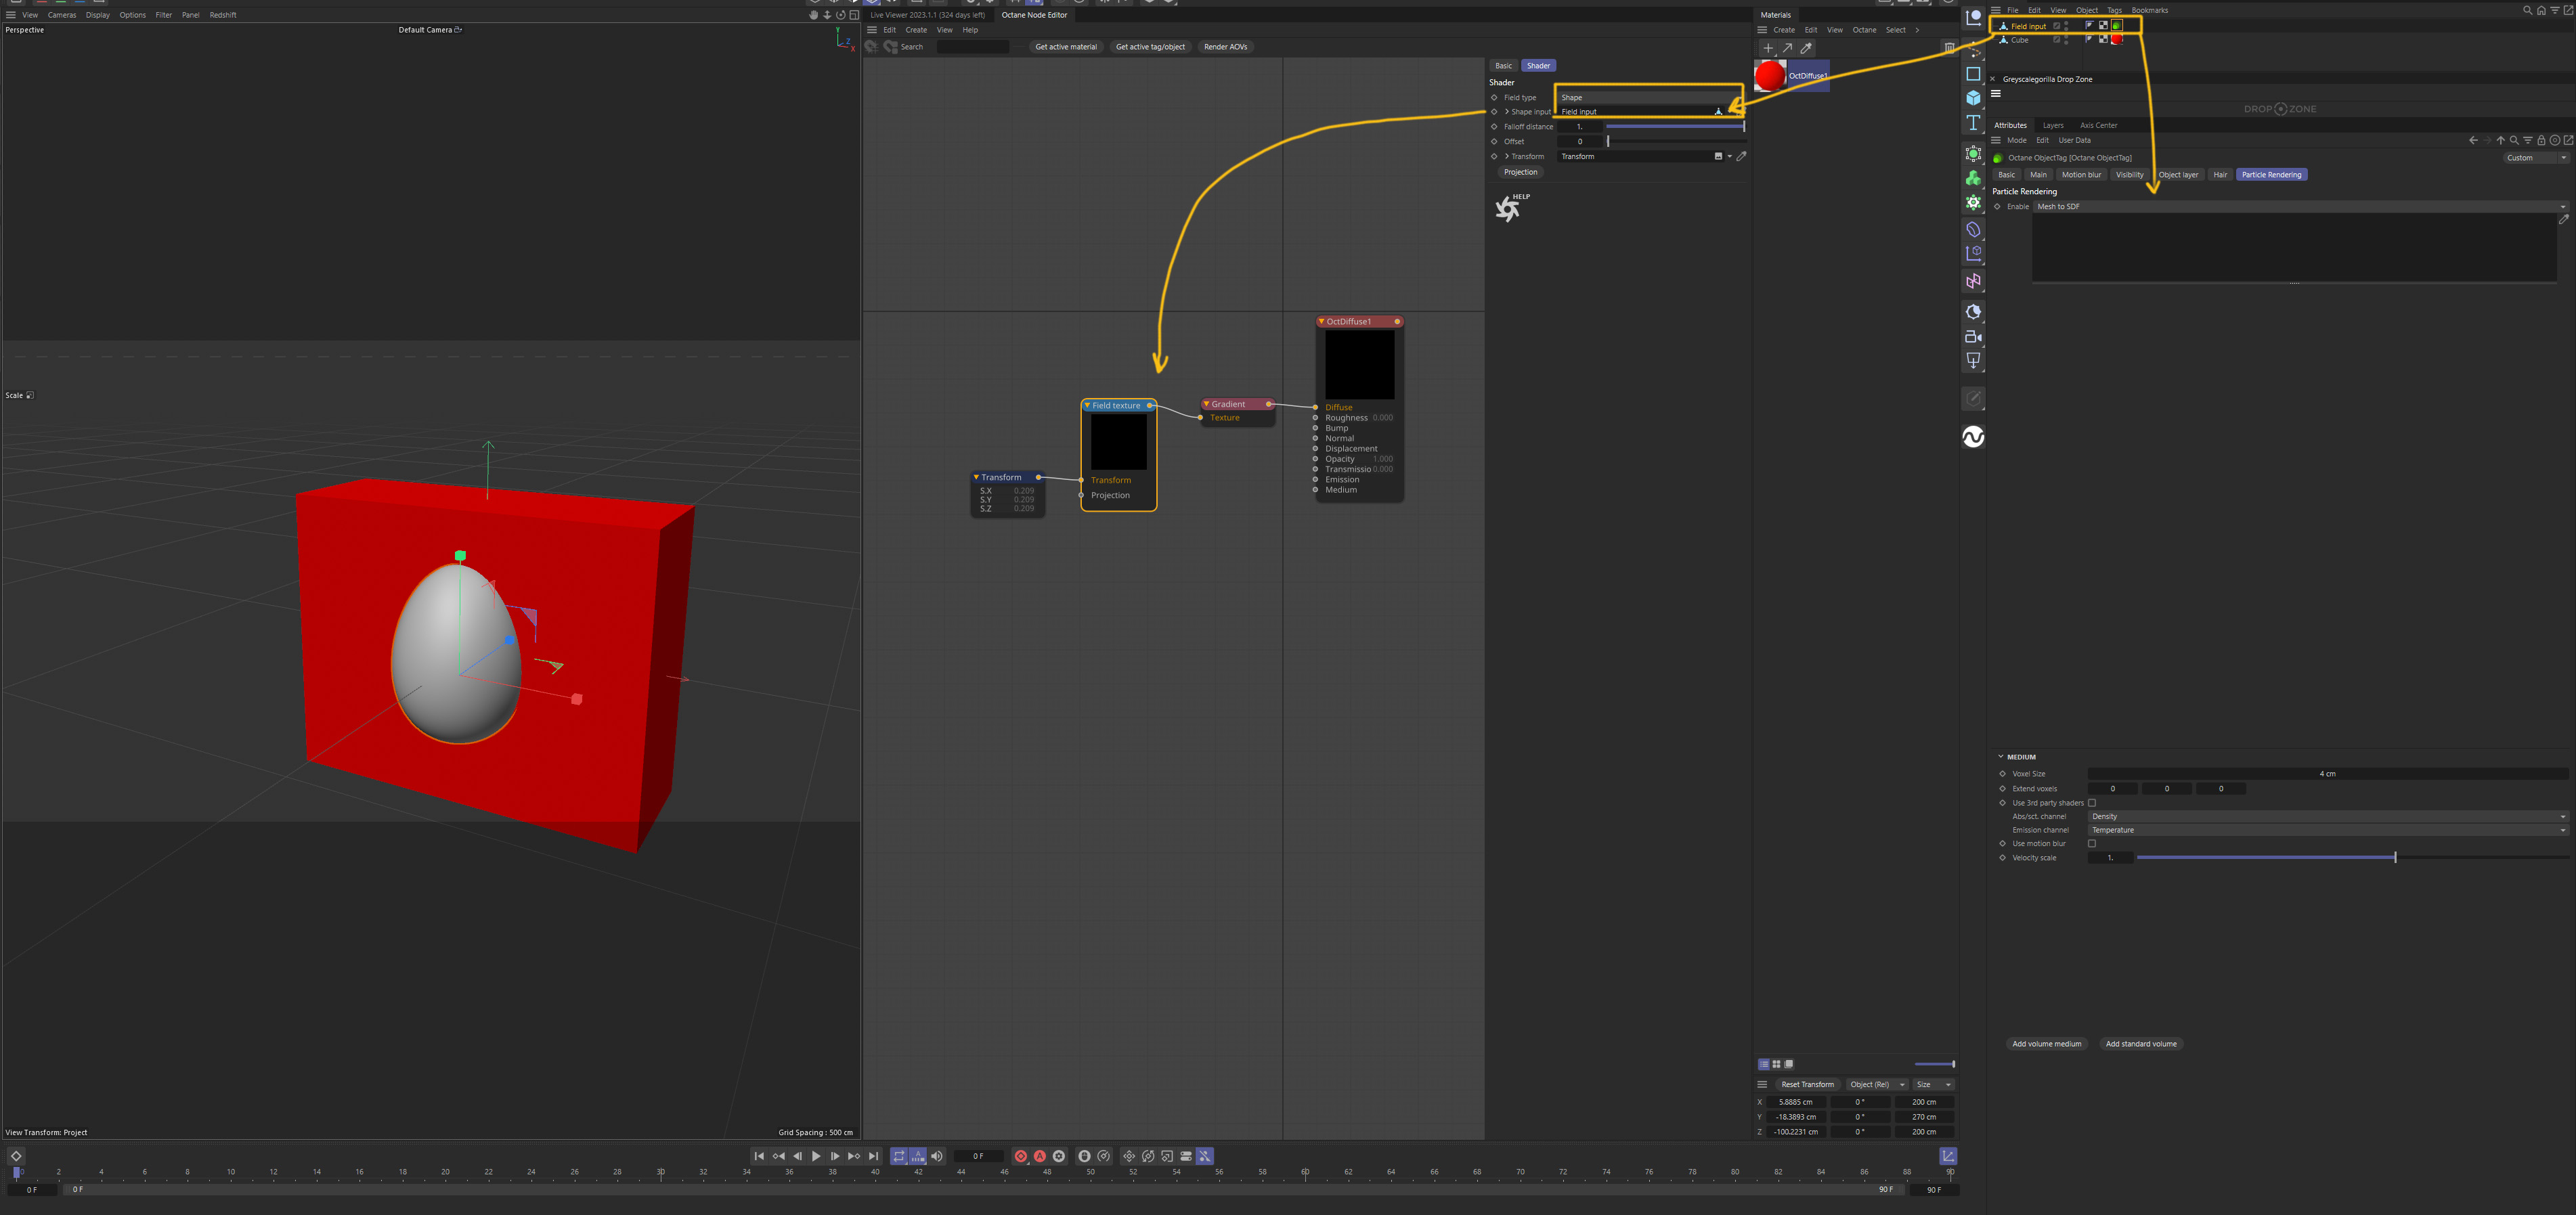Click the Octane ObjectTag on Field input

[x=2116, y=26]
